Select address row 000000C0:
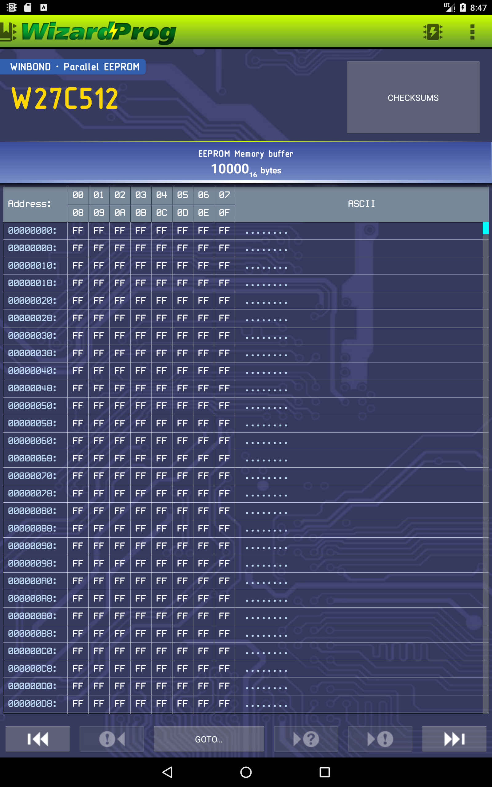The image size is (492, 787). coord(32,651)
